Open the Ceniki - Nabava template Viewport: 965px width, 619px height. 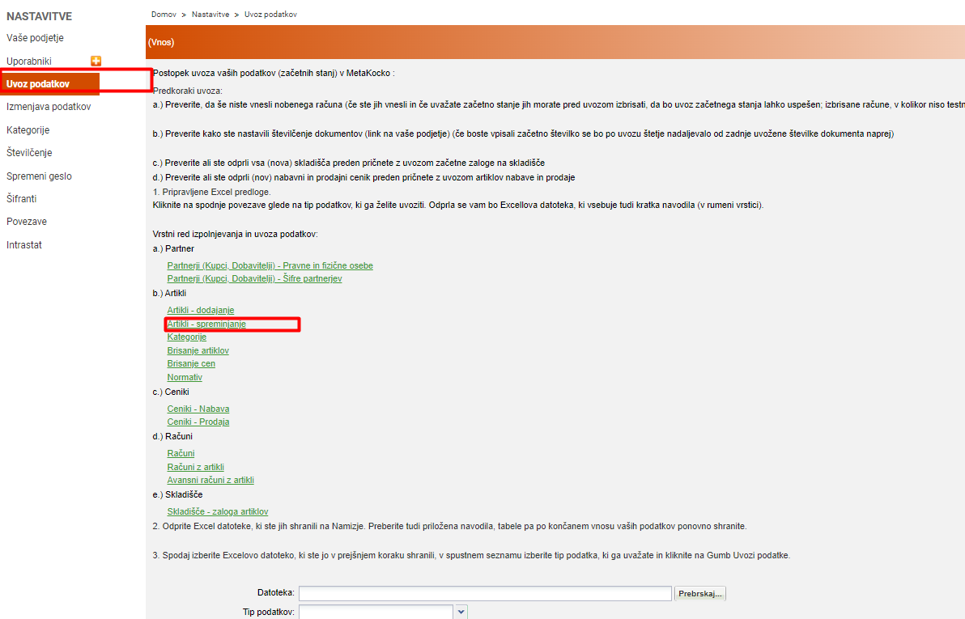198,409
